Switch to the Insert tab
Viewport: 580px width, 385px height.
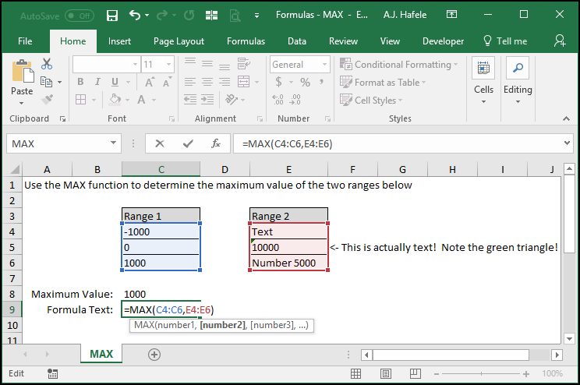119,41
